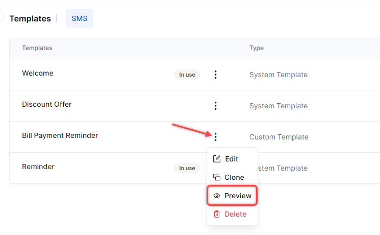Image resolution: width=380 pixels, height=235 pixels.
Task: Click the Clone icon in the popup menu
Action: (217, 177)
